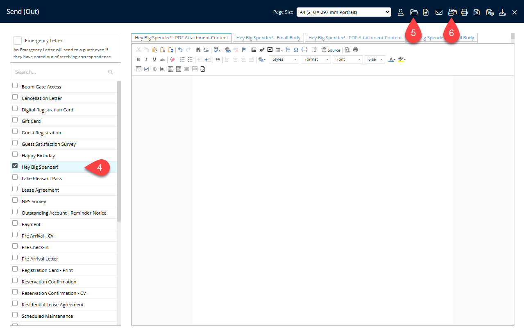The height and width of the screenshot is (335, 524).
Task: Click the search magnifier icon in list
Action: [x=110, y=72]
